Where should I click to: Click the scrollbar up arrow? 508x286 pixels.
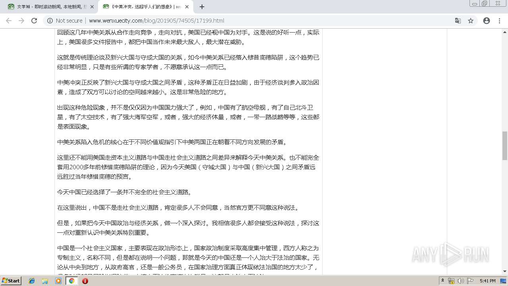pyautogui.click(x=505, y=32)
